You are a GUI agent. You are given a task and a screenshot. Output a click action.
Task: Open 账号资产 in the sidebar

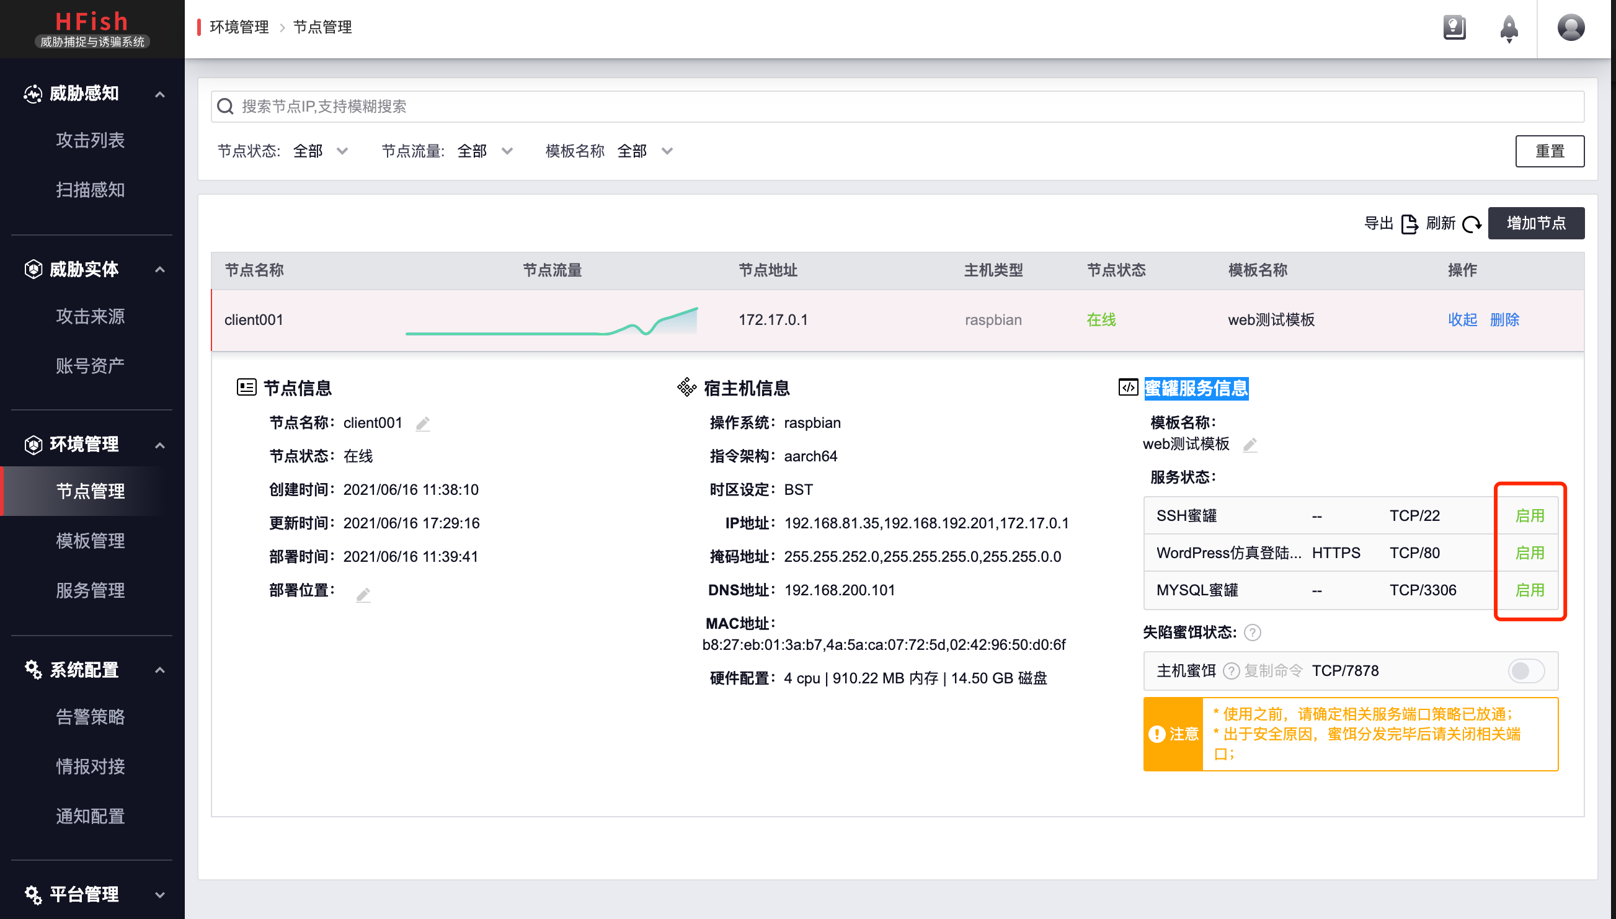tap(91, 365)
